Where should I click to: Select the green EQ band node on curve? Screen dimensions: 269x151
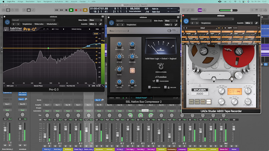(x=48, y=48)
